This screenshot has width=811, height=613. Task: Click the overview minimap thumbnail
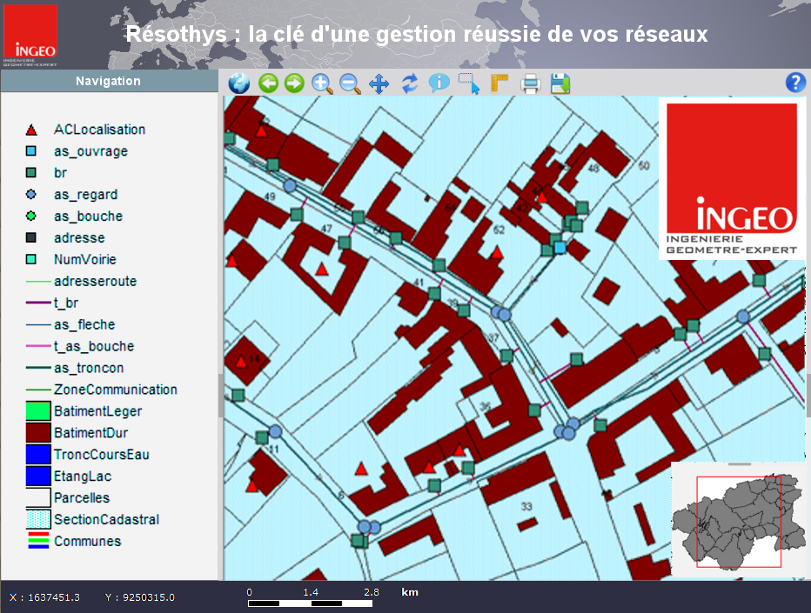739,522
